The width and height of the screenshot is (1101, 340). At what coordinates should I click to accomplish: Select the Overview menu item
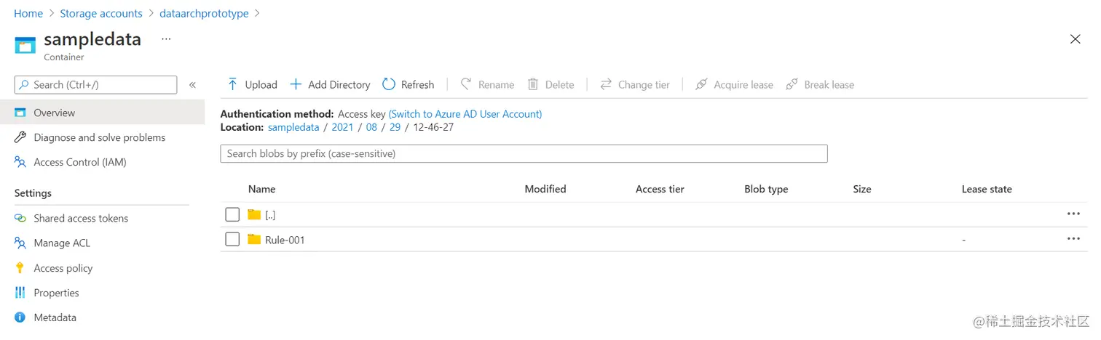(54, 113)
